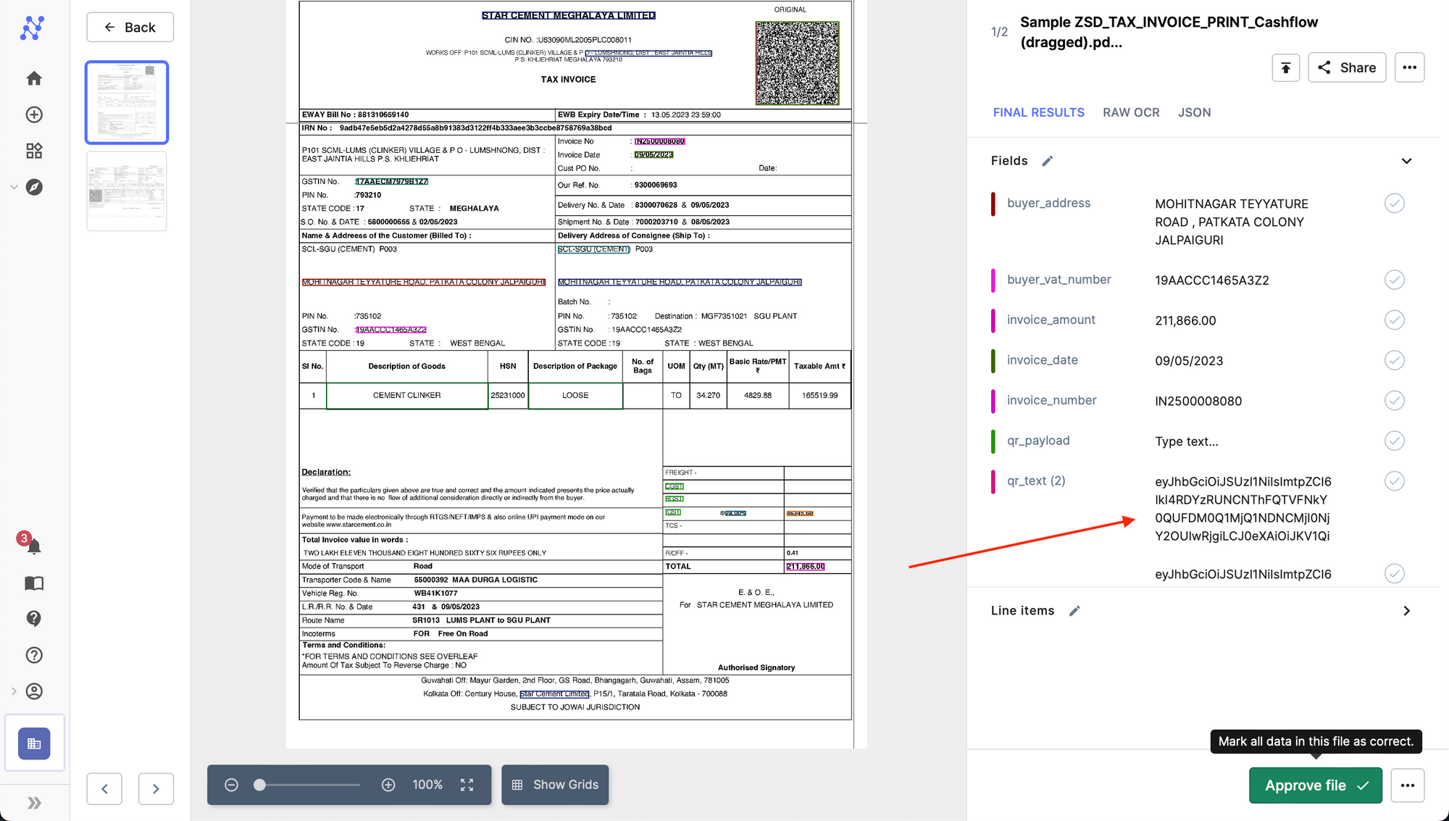Mark buyer_address field as verified
This screenshot has height=821, width=1449.
1394,204
